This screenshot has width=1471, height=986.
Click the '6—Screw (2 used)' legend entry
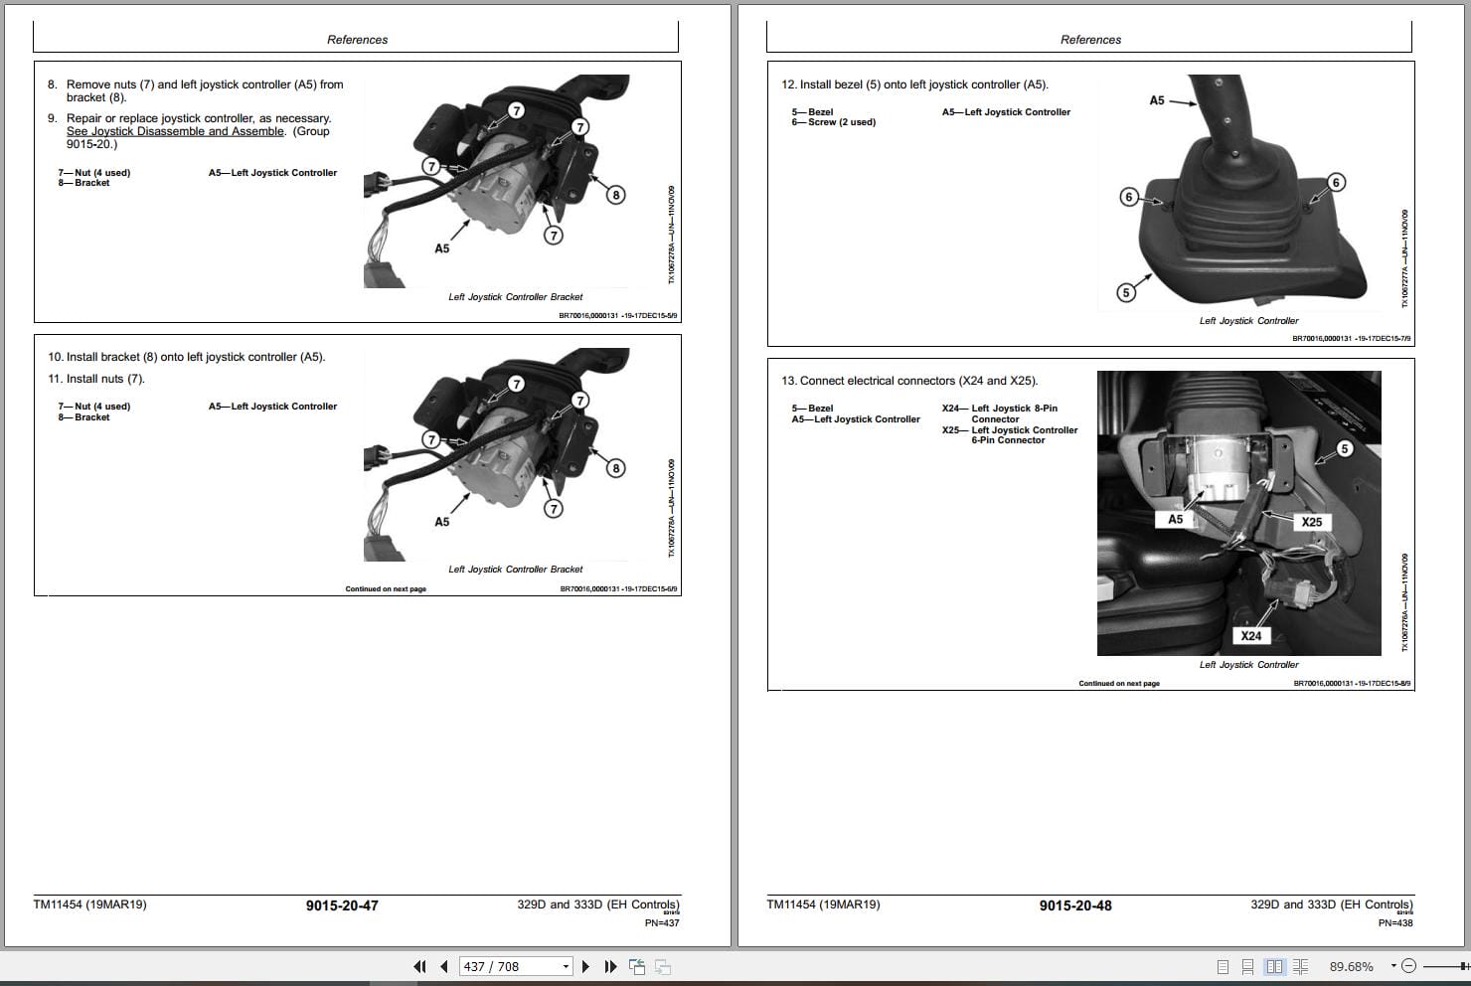point(834,122)
